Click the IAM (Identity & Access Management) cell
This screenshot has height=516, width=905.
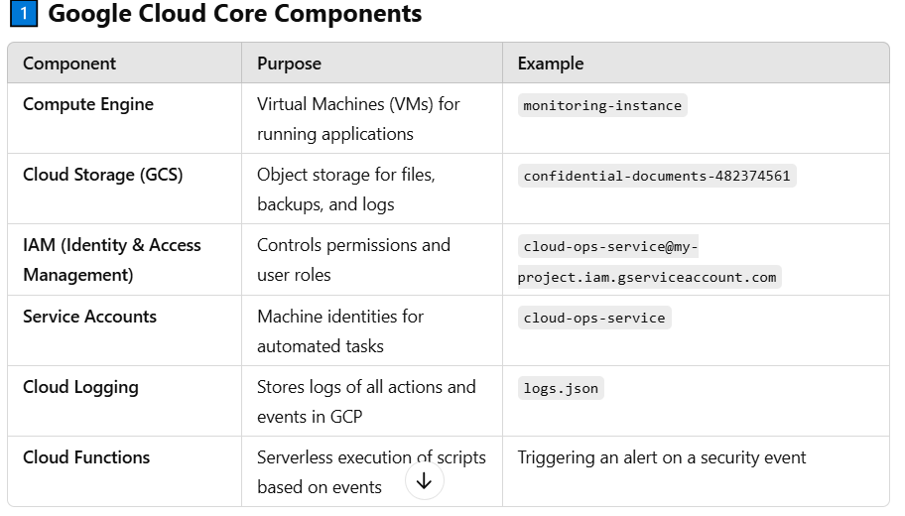(x=112, y=259)
